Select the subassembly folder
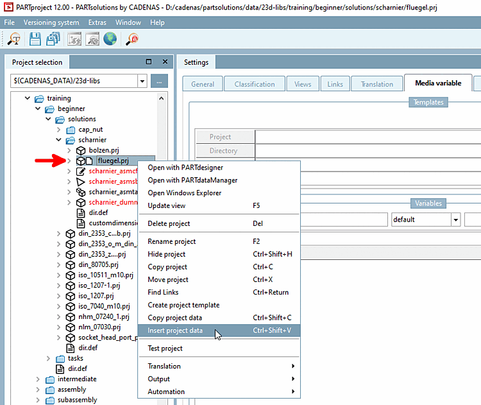This screenshot has height=405, width=481. pyautogui.click(x=78, y=400)
